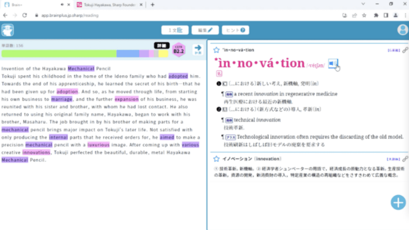Open the user profile avatar

tap(403, 30)
